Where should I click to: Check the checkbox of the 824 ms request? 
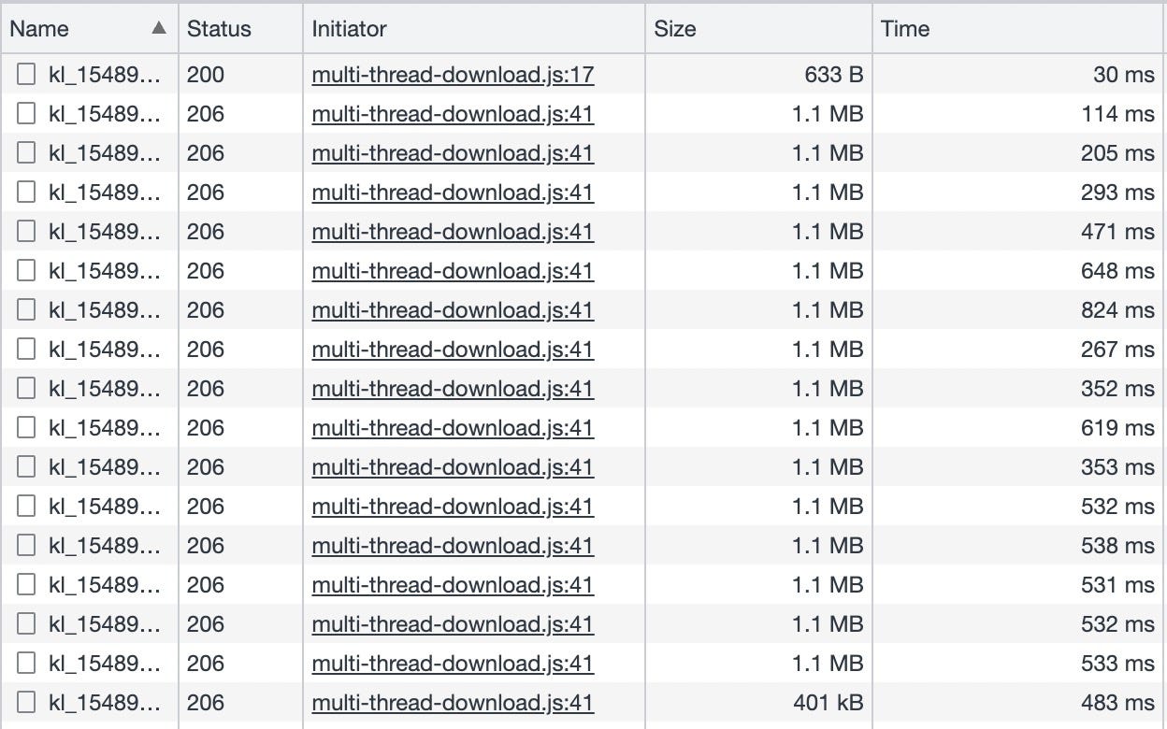click(25, 309)
